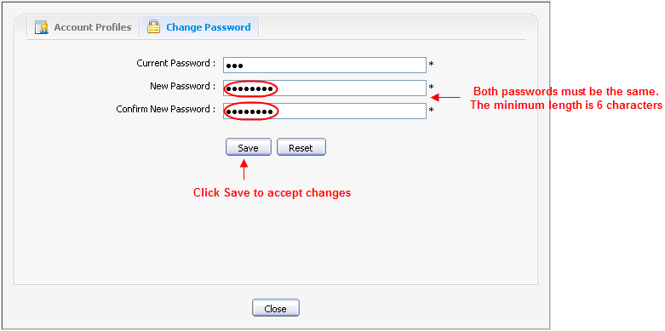Select the Change Password tab label

pos(209,27)
